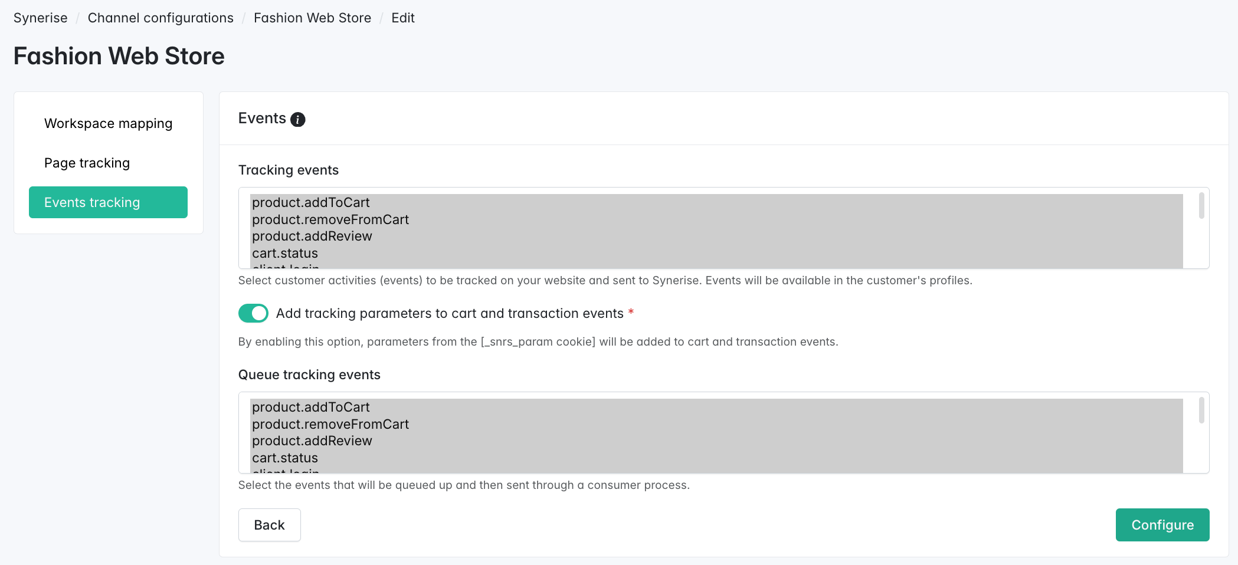Click the Queue tracking events scrollbar
1238x565 pixels.
tap(1201, 411)
